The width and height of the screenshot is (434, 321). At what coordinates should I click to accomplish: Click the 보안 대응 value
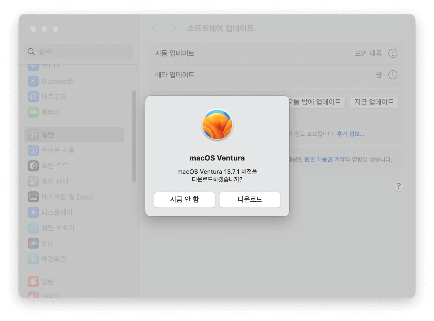tap(368, 53)
